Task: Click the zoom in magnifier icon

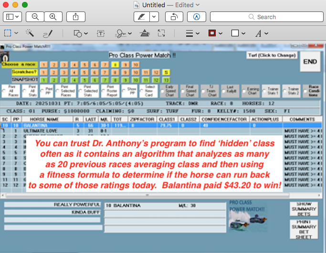Action: (53, 17)
